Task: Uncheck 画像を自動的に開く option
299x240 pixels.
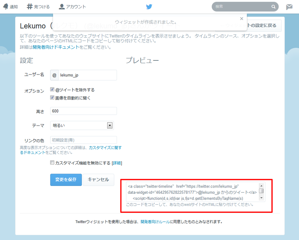Action: coord(52,97)
